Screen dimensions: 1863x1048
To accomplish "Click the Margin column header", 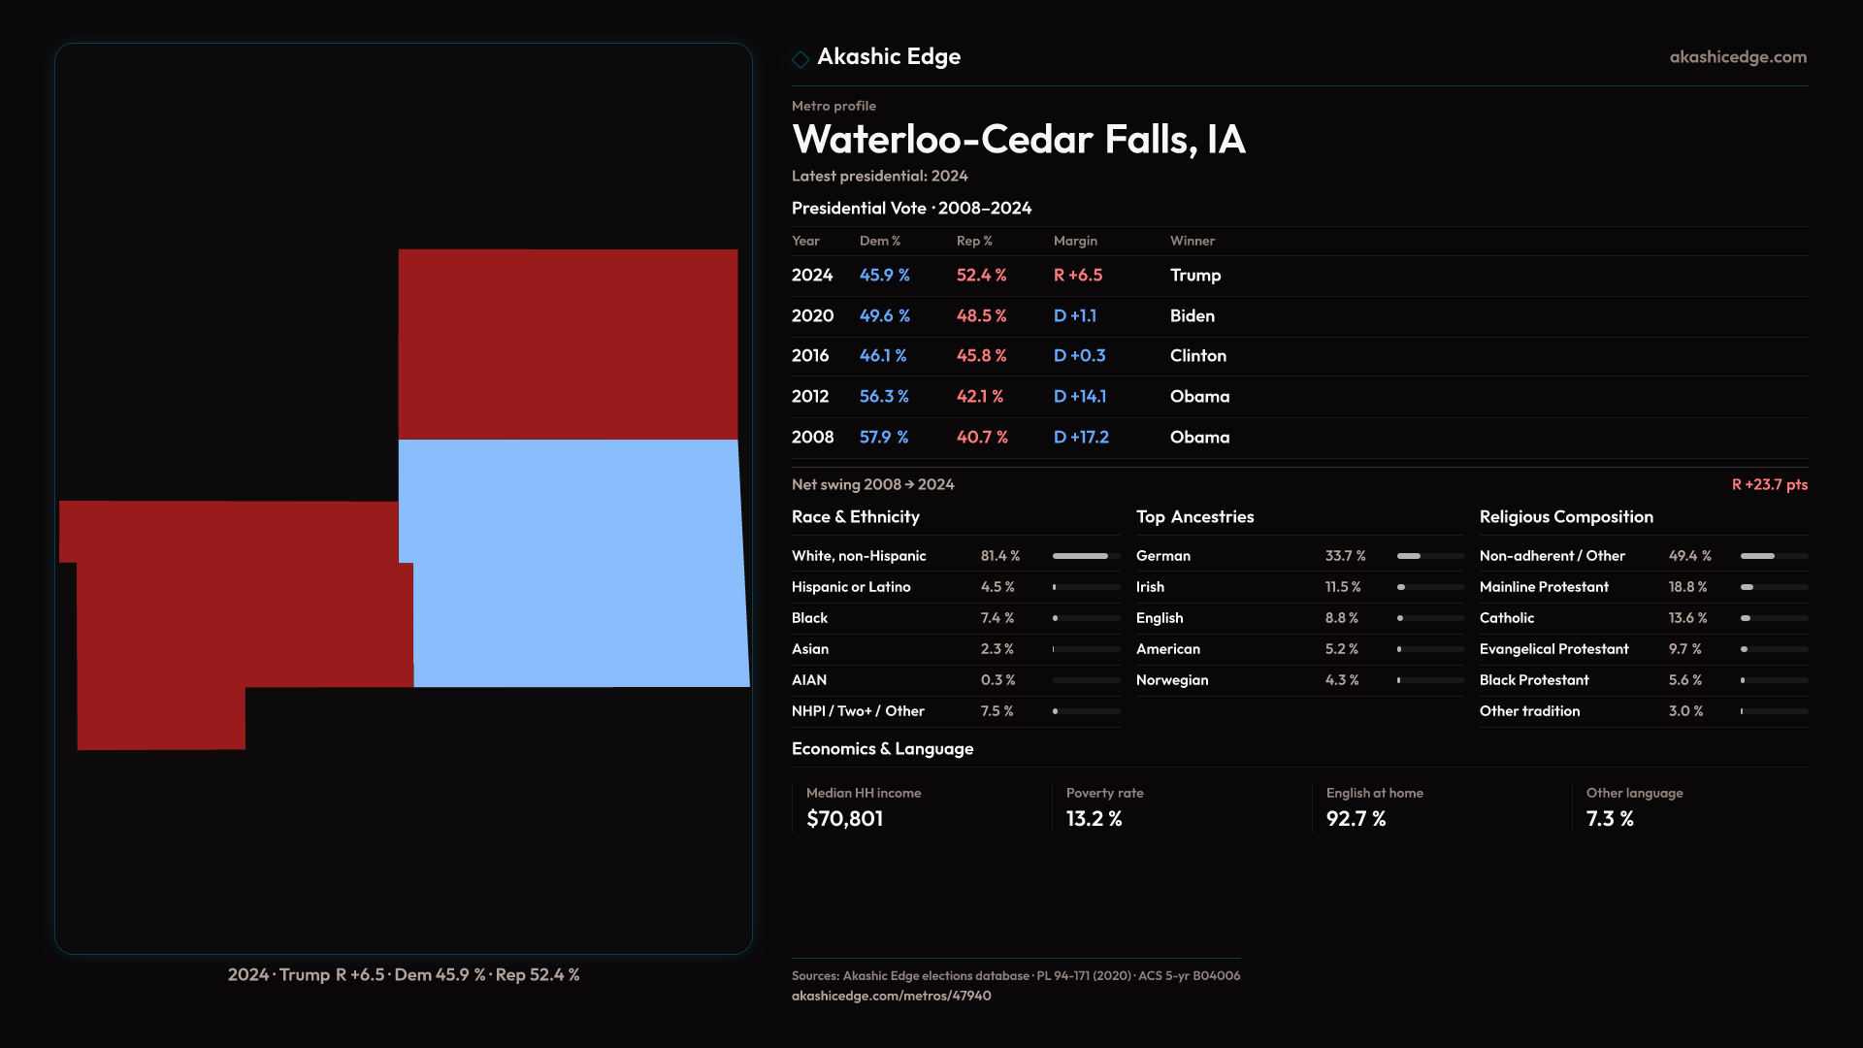I will [1075, 241].
